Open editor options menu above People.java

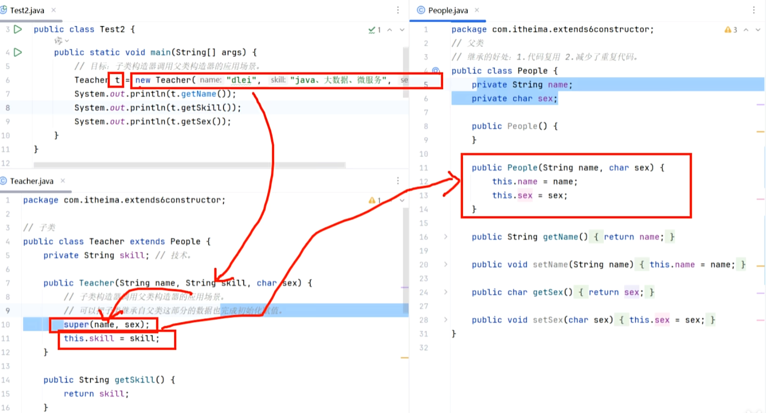click(x=754, y=10)
